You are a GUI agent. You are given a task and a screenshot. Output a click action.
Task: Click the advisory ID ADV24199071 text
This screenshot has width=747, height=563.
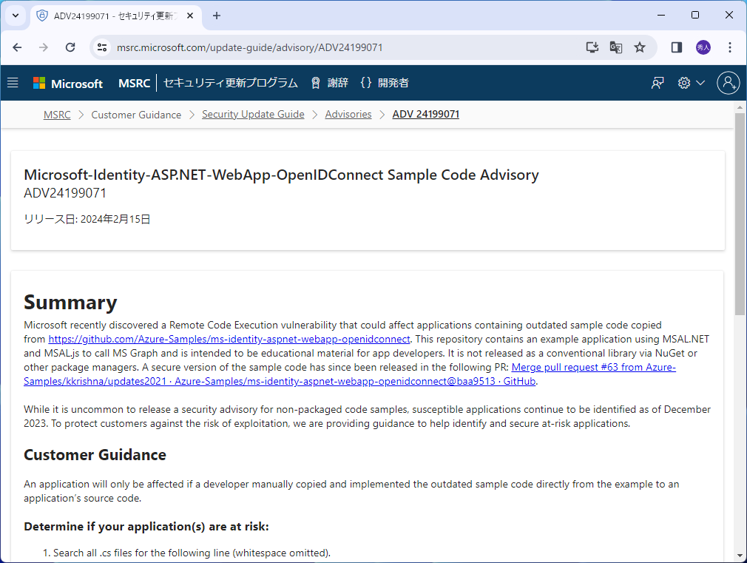[x=65, y=193]
